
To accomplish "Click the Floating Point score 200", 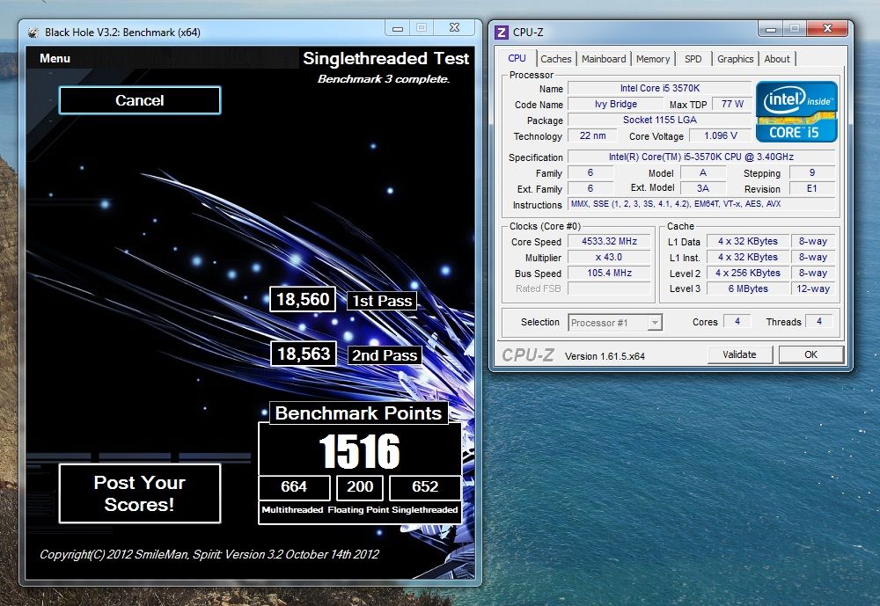I will [360, 486].
